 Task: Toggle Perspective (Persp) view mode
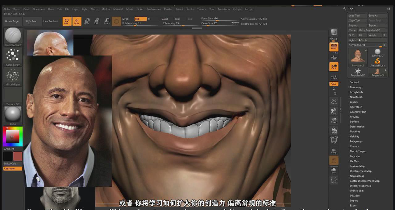(334, 47)
